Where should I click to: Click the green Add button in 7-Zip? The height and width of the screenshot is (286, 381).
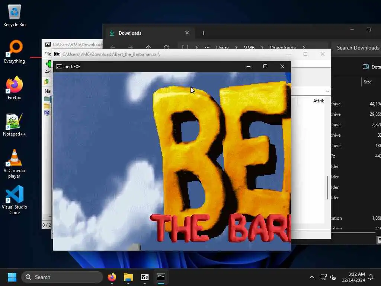click(48, 67)
